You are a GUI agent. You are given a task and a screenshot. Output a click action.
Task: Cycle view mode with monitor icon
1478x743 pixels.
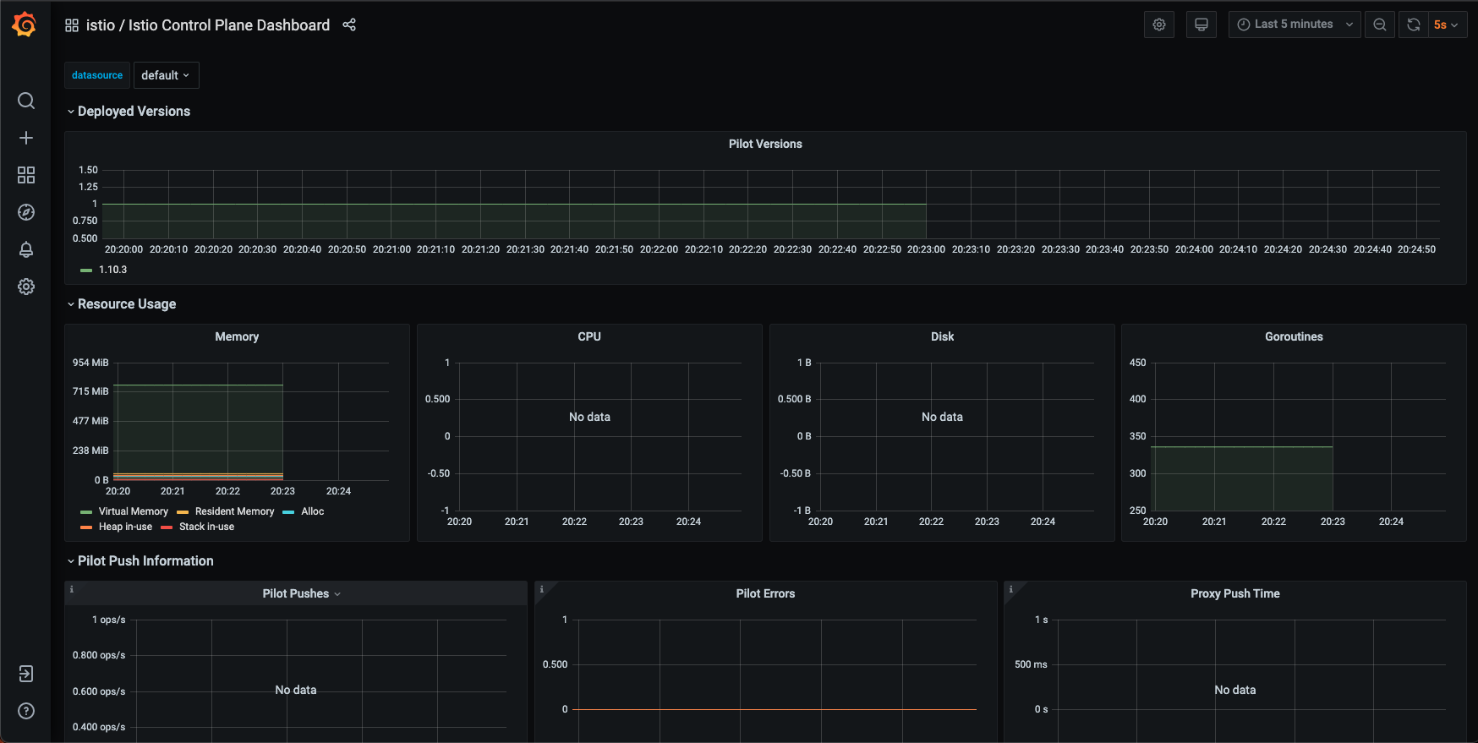click(x=1201, y=25)
